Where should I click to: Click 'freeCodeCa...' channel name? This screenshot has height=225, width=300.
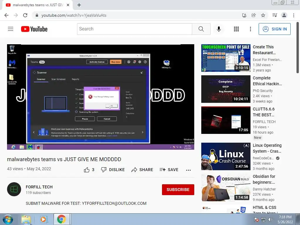pos(263,158)
